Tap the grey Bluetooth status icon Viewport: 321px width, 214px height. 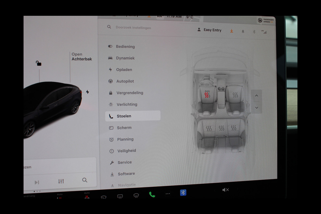pyautogui.click(x=254, y=32)
